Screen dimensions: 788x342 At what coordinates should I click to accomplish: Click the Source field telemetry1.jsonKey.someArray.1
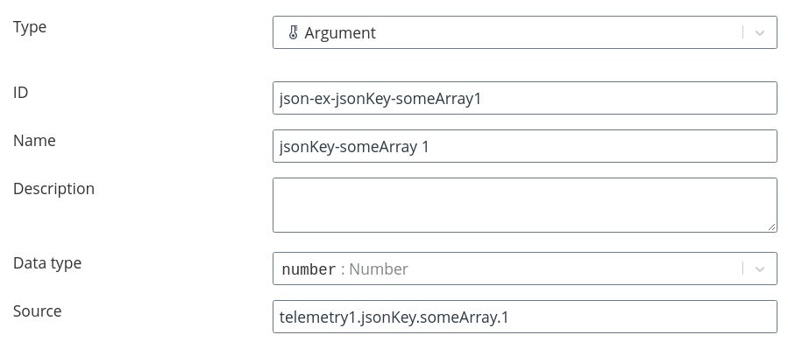click(525, 317)
